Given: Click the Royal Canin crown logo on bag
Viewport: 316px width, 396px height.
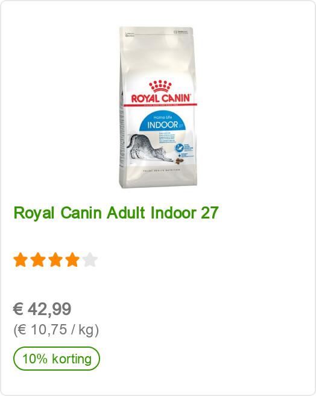Looking at the screenshot, I should (160, 87).
